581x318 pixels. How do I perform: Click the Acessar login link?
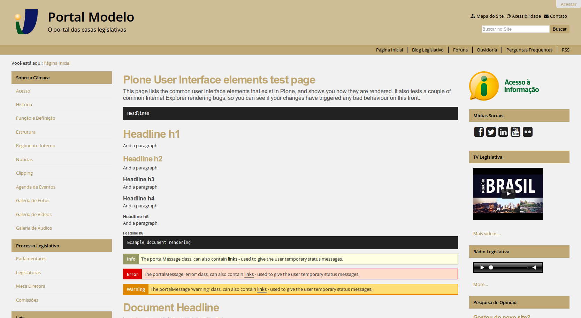point(568,4)
